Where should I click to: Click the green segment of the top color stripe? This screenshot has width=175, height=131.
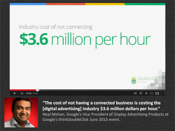145,4
